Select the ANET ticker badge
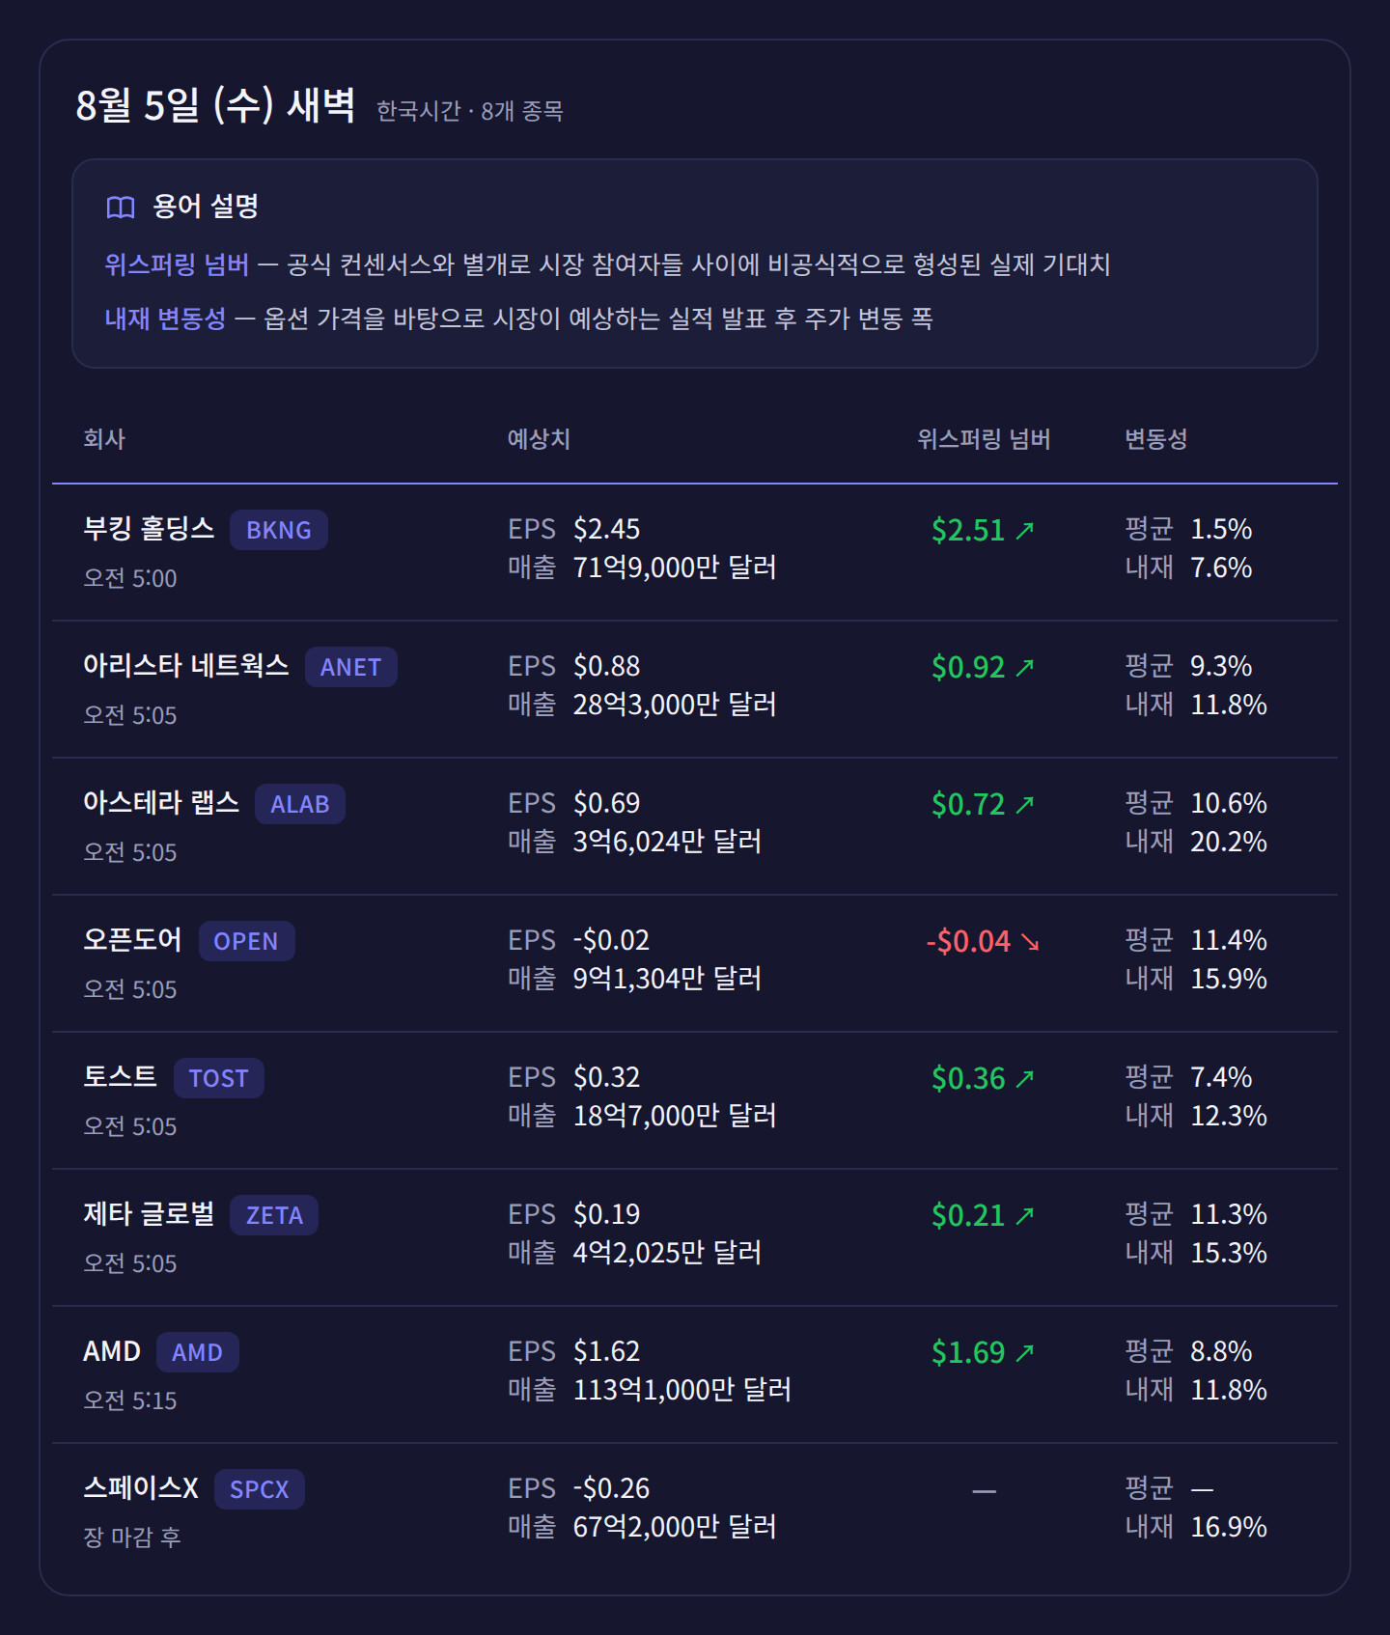Screen dimensions: 1390x1635 click(x=351, y=667)
